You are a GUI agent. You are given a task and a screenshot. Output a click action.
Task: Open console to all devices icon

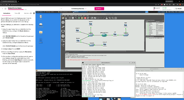76,18
